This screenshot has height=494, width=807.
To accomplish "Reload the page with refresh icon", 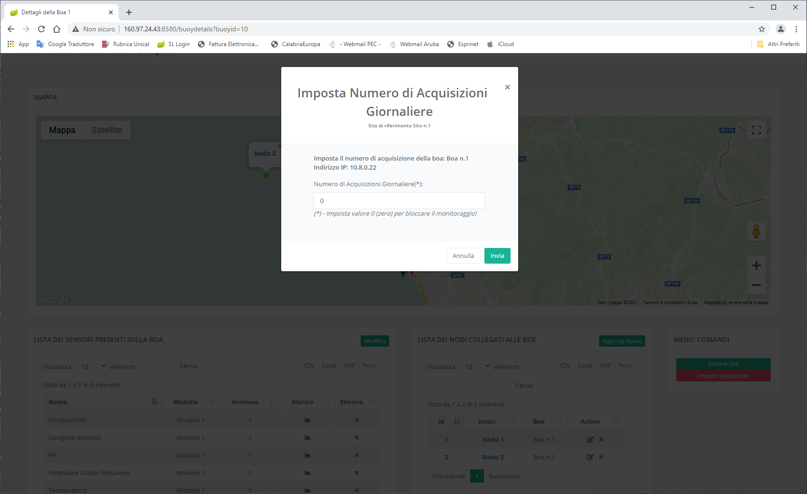I will point(41,29).
